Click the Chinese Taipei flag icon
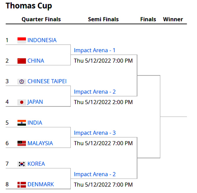The height and width of the screenshot is (193, 197). pyautogui.click(x=22, y=81)
